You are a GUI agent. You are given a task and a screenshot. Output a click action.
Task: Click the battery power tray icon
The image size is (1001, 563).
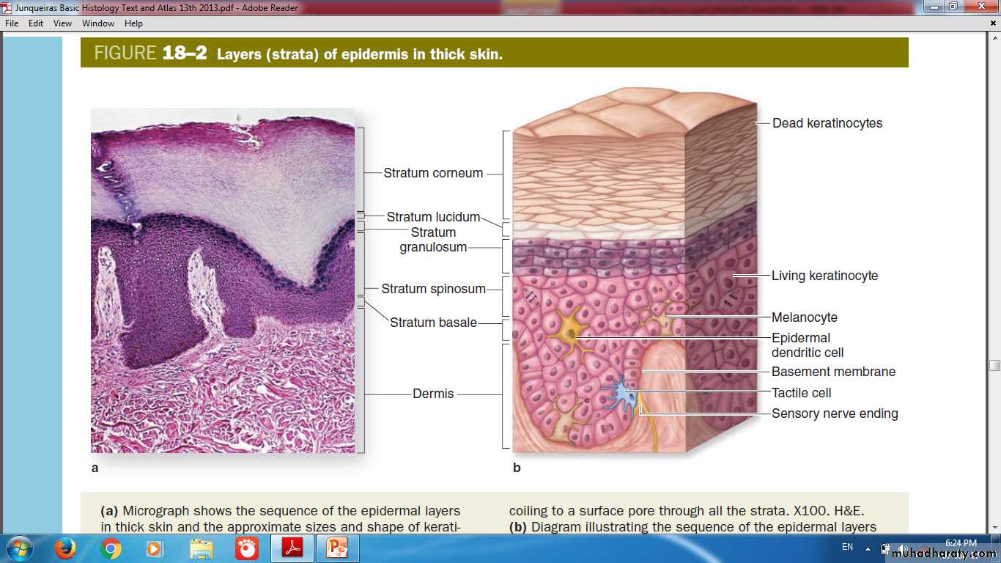(x=886, y=548)
